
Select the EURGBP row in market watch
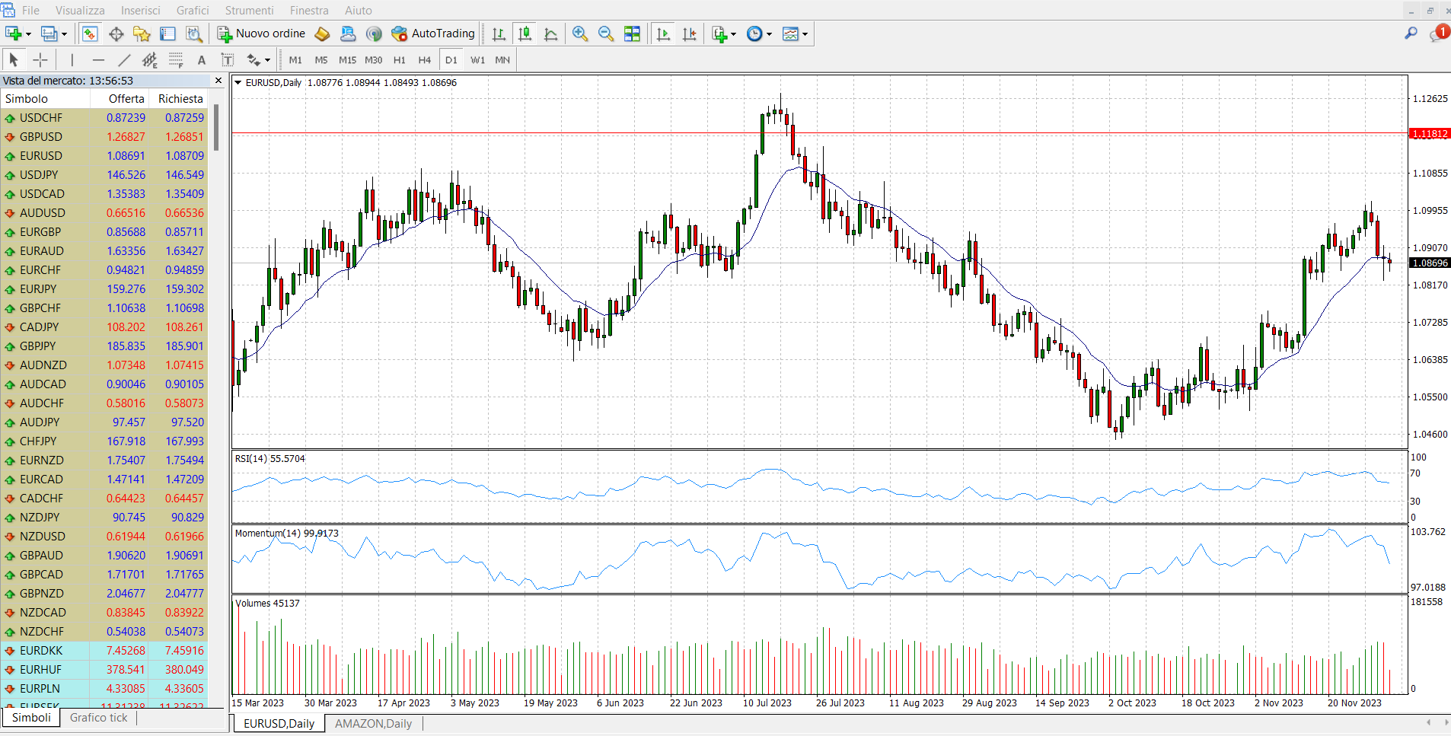[104, 232]
